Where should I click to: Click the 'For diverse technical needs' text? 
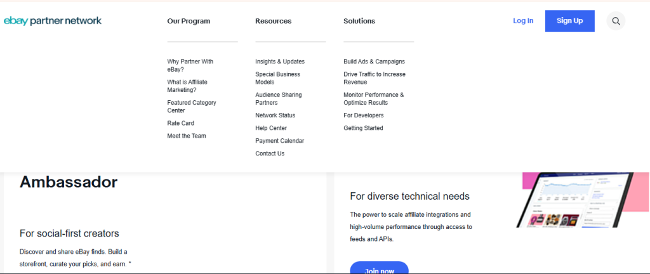point(409,196)
